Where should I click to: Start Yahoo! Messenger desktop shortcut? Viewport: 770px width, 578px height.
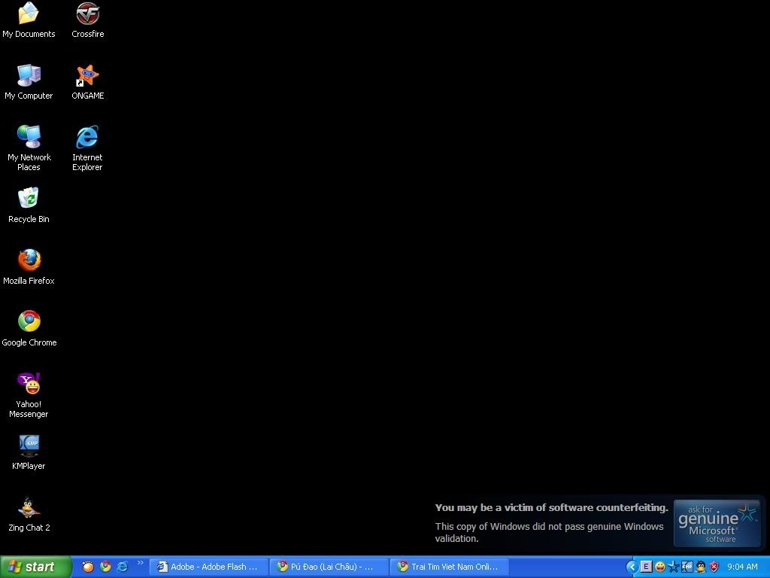tap(29, 395)
